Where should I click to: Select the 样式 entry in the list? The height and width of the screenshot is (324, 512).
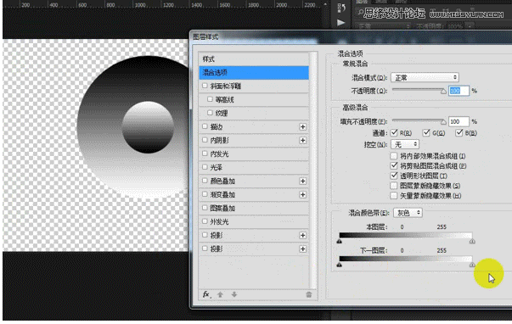[x=254, y=59]
